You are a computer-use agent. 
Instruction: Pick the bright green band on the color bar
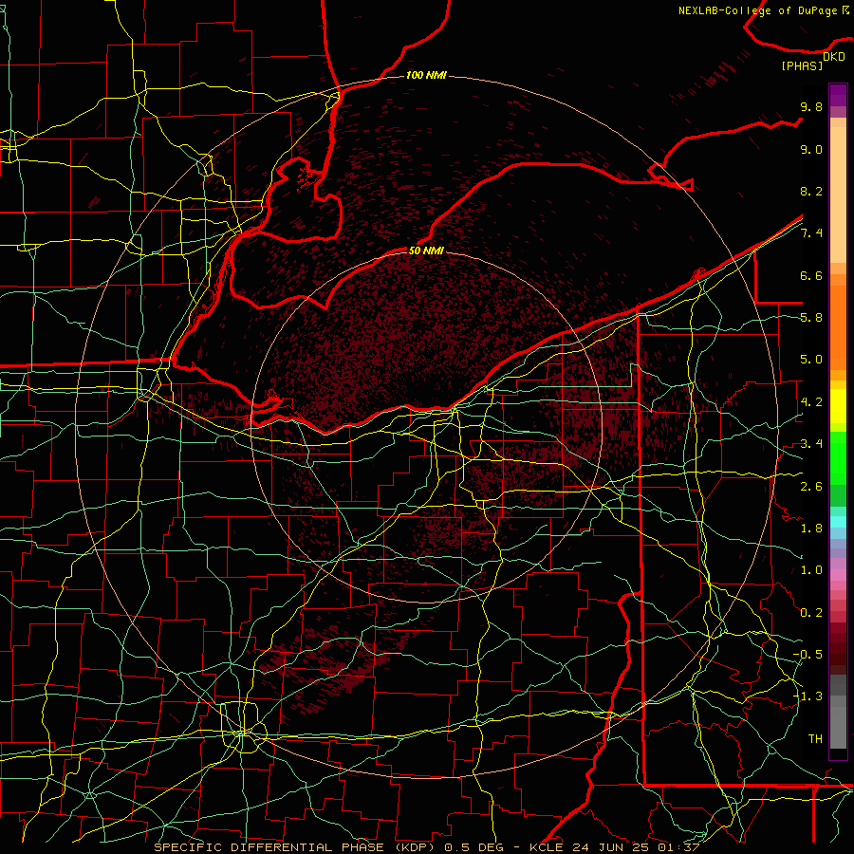click(x=838, y=457)
